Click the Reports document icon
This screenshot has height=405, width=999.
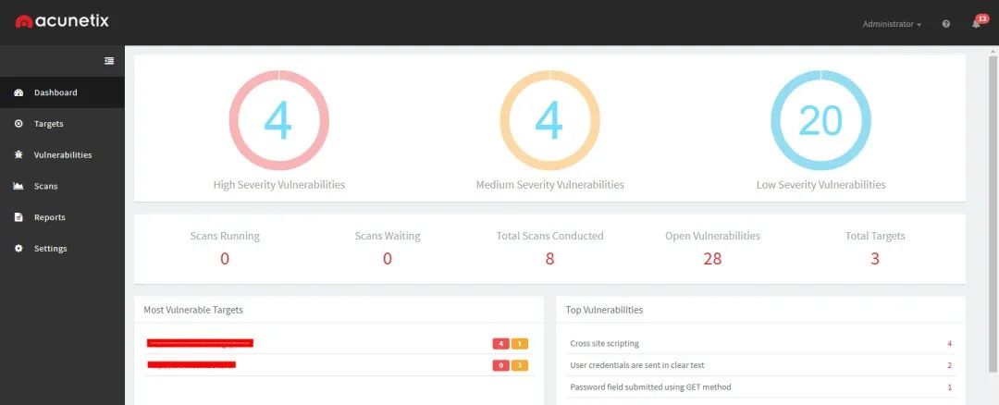[18, 217]
